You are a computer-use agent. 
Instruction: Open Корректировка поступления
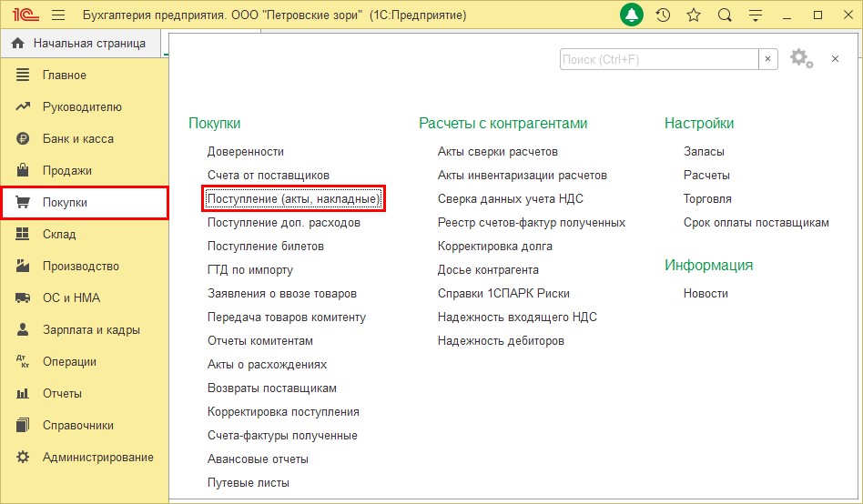coord(283,411)
